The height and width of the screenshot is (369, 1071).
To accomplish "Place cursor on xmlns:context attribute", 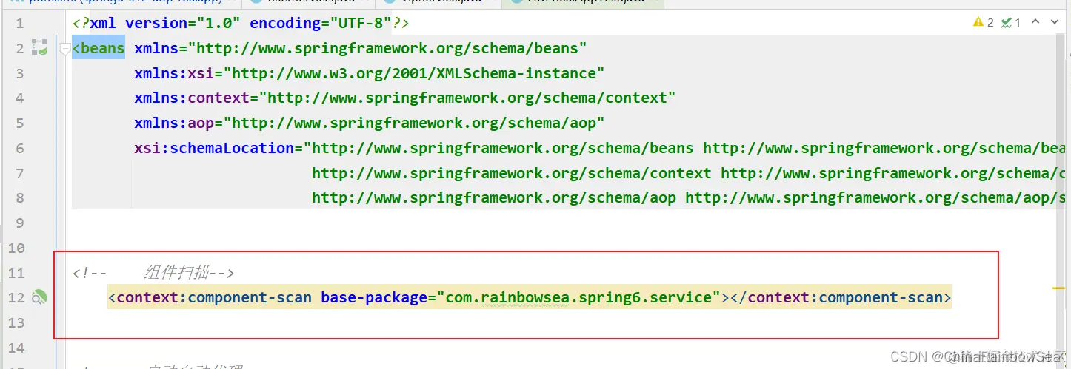I will [x=192, y=98].
